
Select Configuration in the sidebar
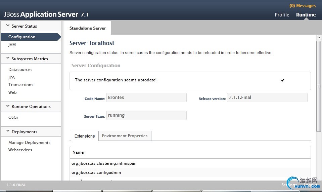point(31,37)
